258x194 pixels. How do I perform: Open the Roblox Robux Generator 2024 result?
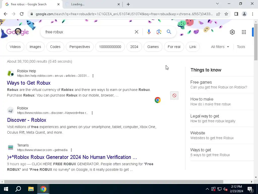[72, 157]
